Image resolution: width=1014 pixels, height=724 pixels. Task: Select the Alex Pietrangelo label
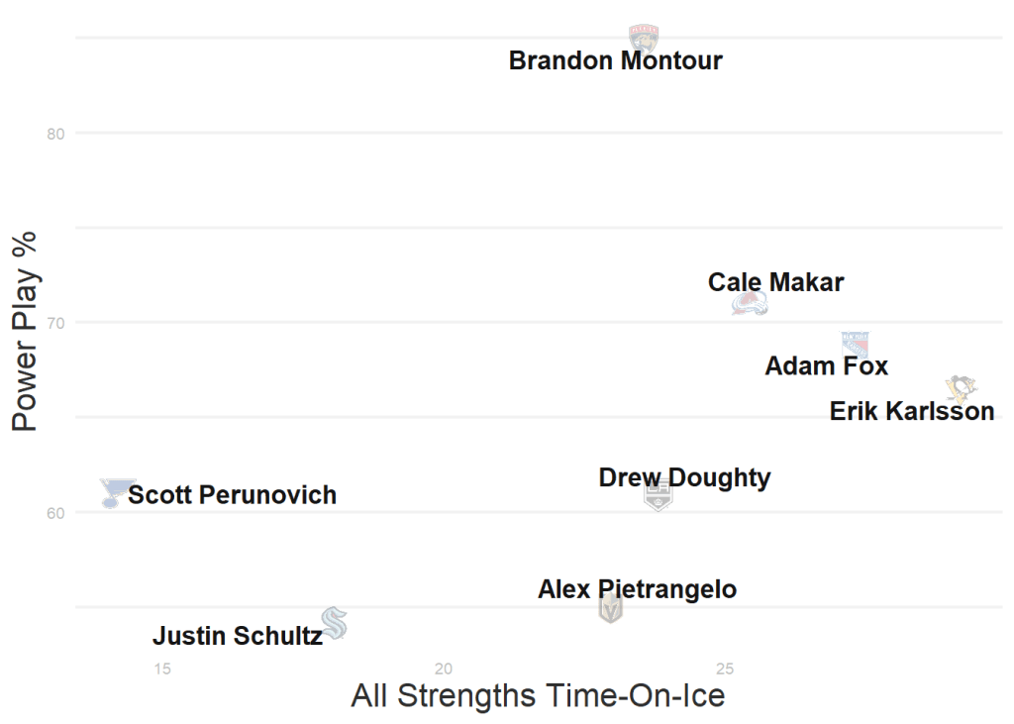[x=637, y=589]
